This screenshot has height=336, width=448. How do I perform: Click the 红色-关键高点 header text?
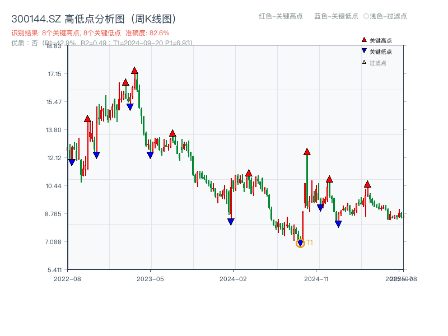pyautogui.click(x=281, y=16)
